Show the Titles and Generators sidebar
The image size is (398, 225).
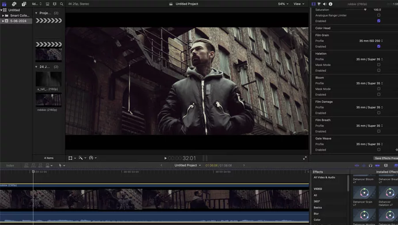tap(24, 4)
